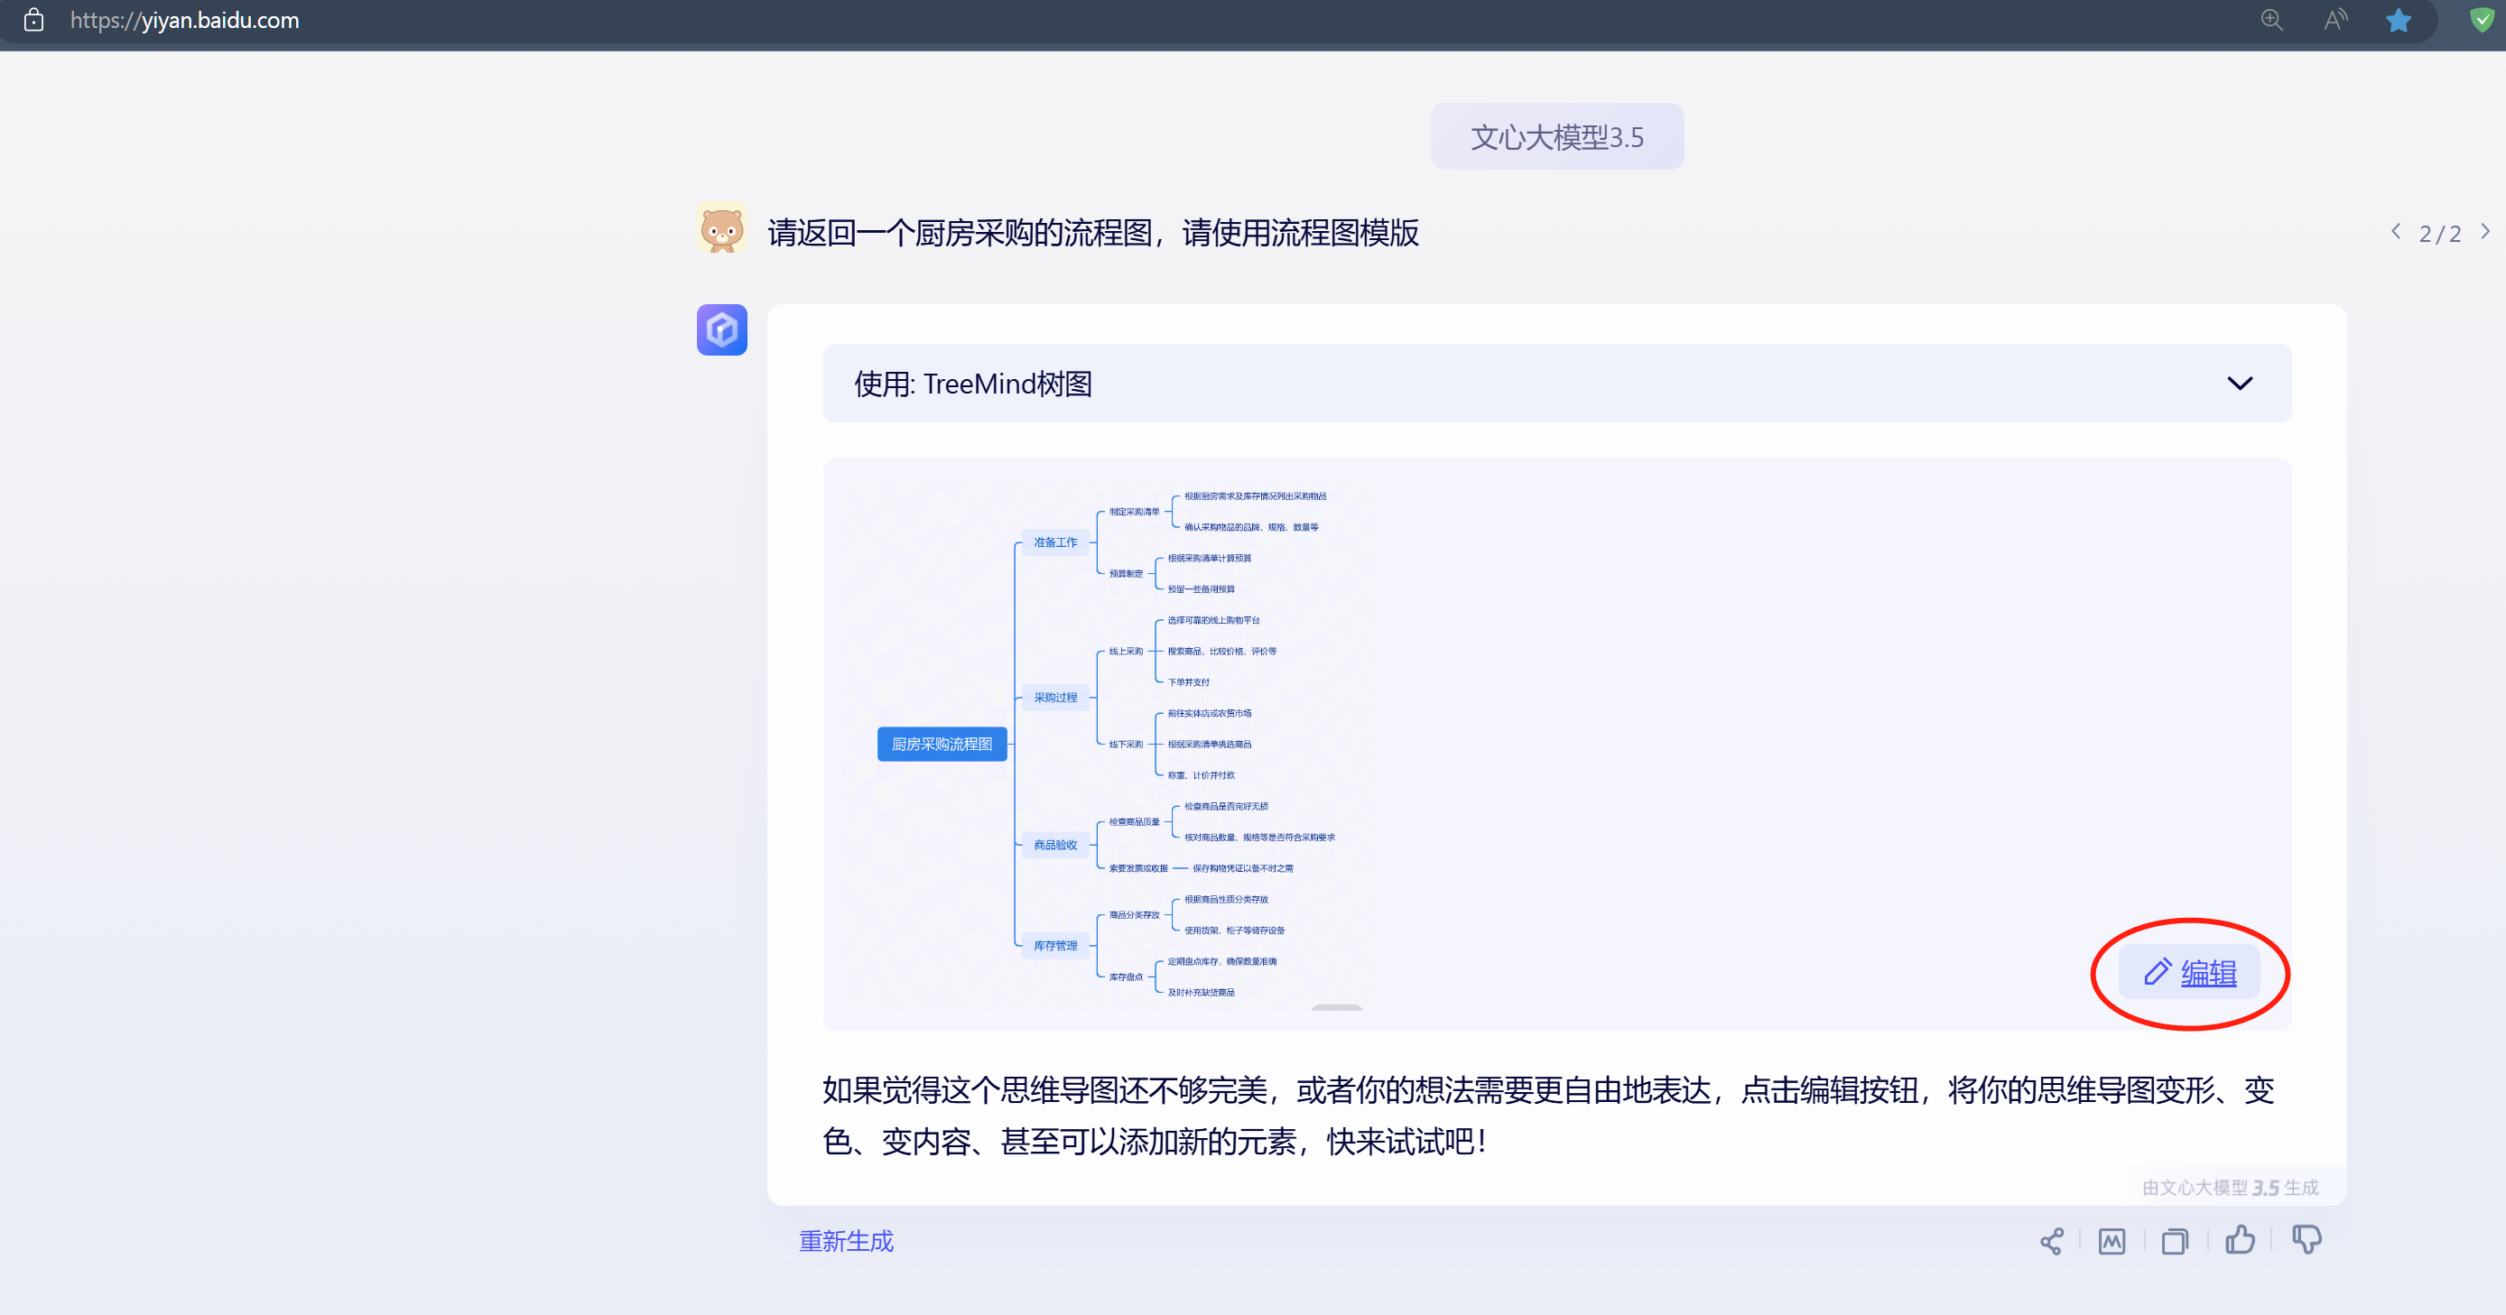The width and height of the screenshot is (2506, 1315).
Task: Click the 确认采购物品的品牌、规格、数量等 leaf text
Action: point(1252,527)
